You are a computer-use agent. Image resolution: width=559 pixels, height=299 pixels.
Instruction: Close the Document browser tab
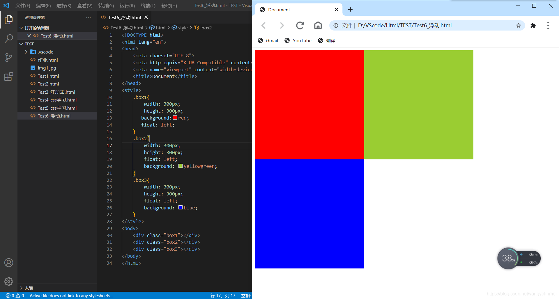click(x=337, y=10)
